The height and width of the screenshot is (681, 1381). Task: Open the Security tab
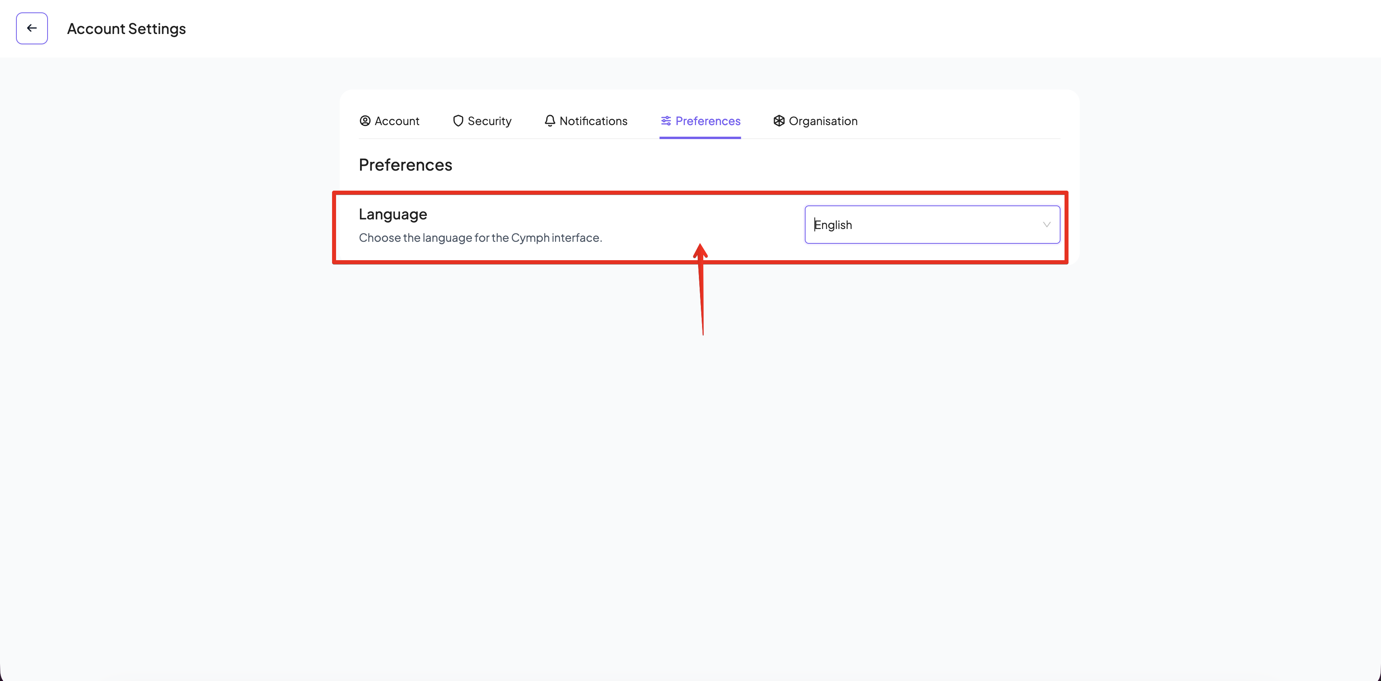pos(489,121)
